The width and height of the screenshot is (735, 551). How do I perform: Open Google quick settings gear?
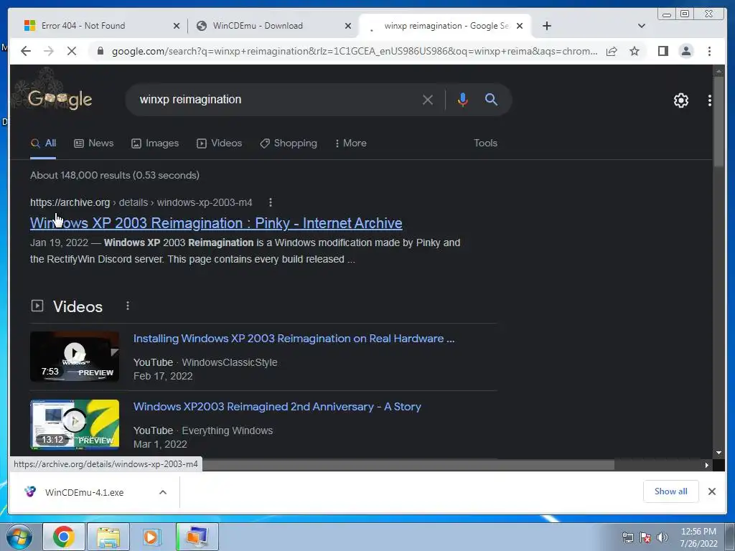click(680, 100)
